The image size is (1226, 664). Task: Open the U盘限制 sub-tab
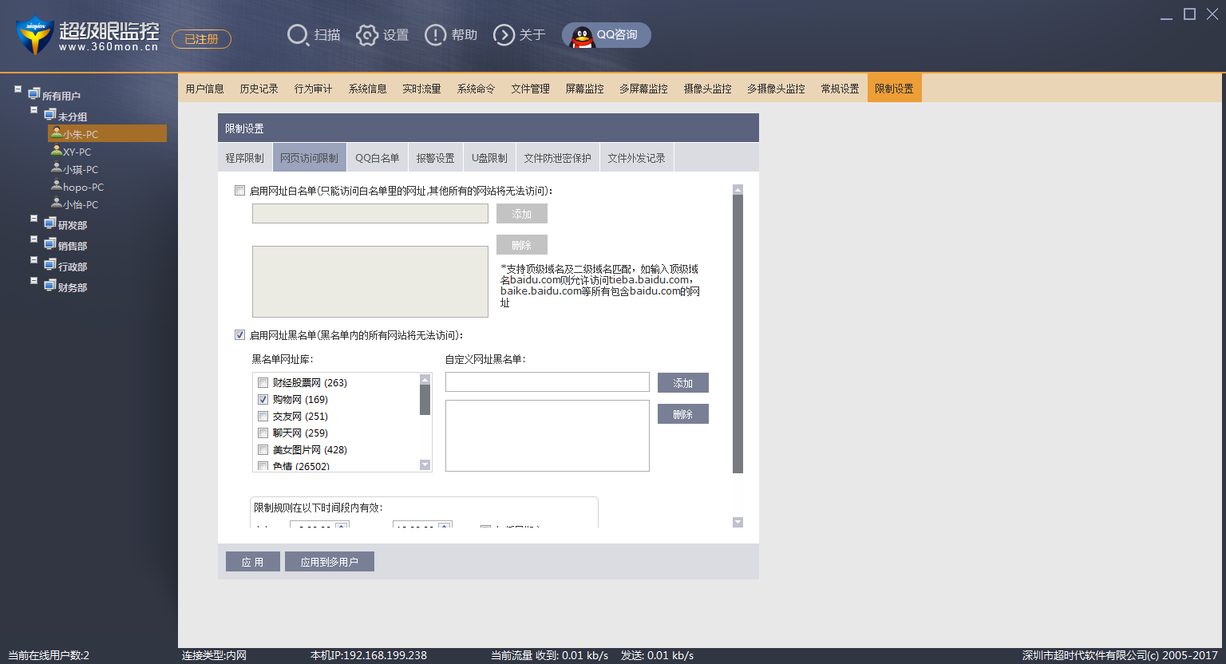tap(489, 158)
